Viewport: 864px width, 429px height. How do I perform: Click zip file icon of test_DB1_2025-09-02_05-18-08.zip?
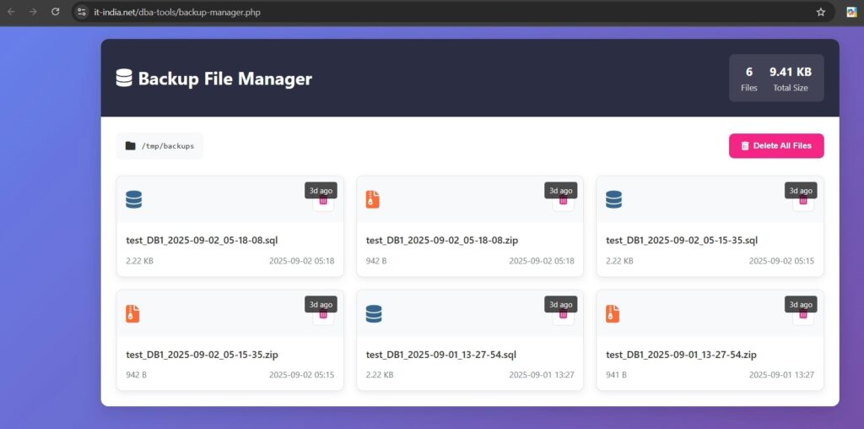click(372, 199)
